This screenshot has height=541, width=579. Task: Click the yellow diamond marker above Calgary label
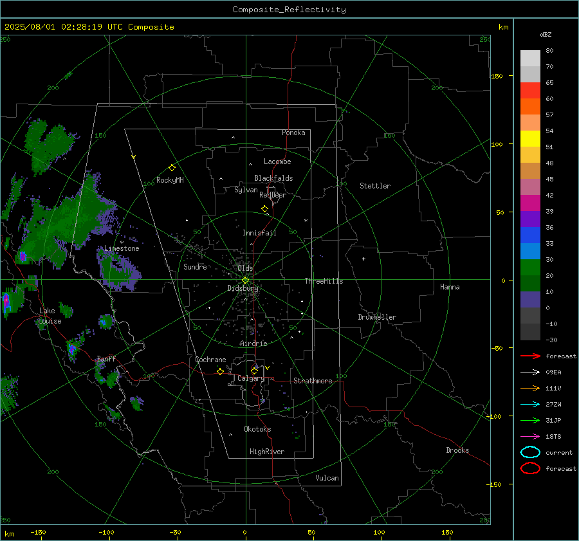(x=254, y=371)
